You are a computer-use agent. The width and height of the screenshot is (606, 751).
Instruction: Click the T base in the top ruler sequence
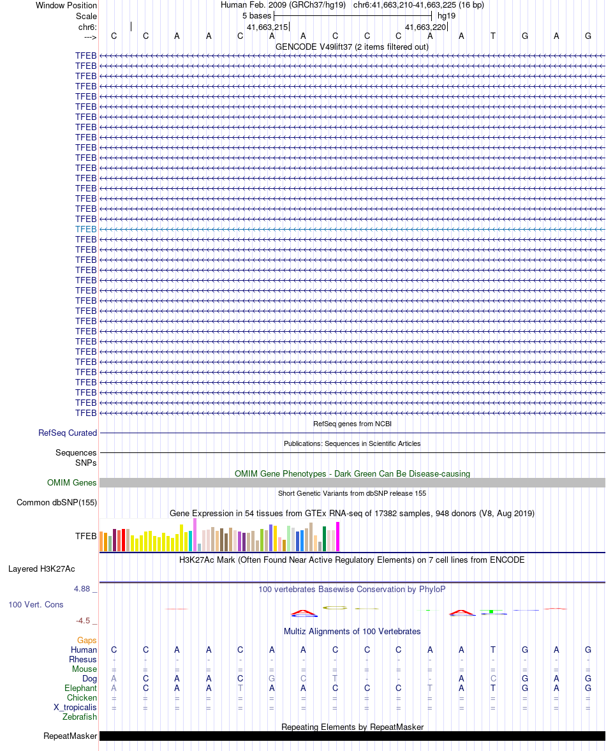[x=493, y=36]
